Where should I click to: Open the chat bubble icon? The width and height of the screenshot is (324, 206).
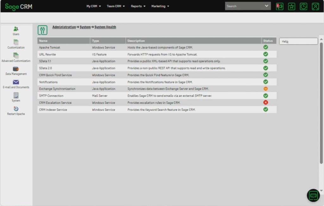point(313,195)
